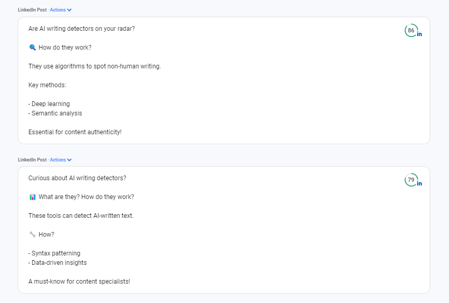Viewport: 449px width, 303px height.
Task: Click the magnifying glass emoji icon
Action: click(32, 47)
